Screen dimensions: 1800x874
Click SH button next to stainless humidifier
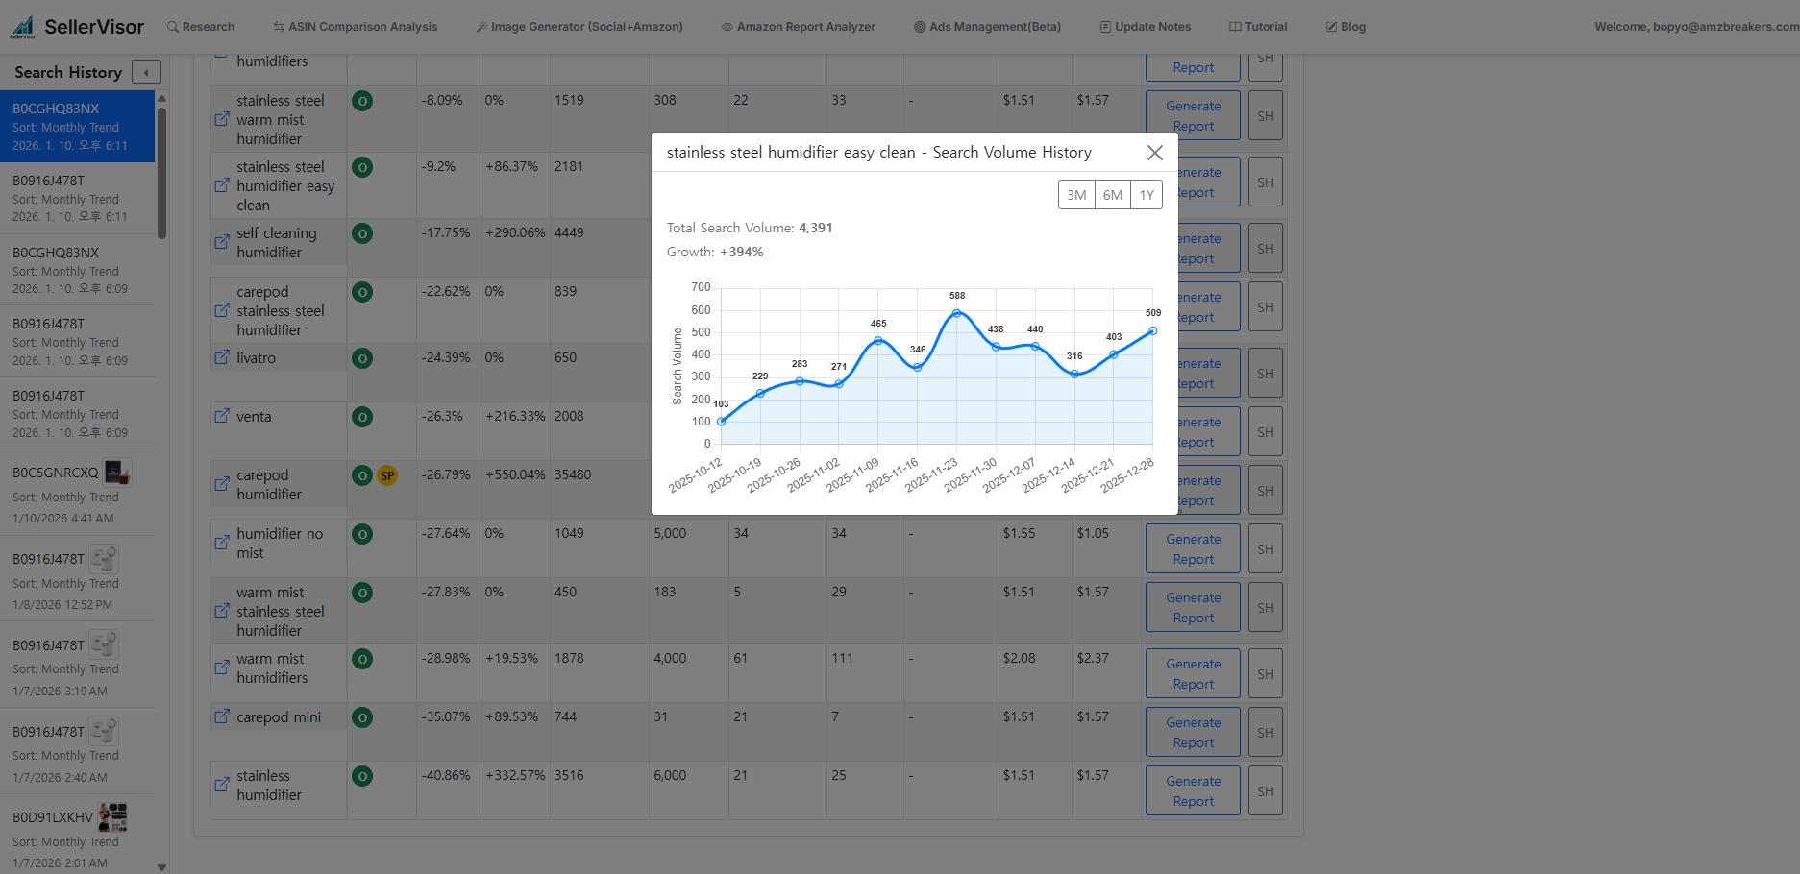[x=1265, y=789]
